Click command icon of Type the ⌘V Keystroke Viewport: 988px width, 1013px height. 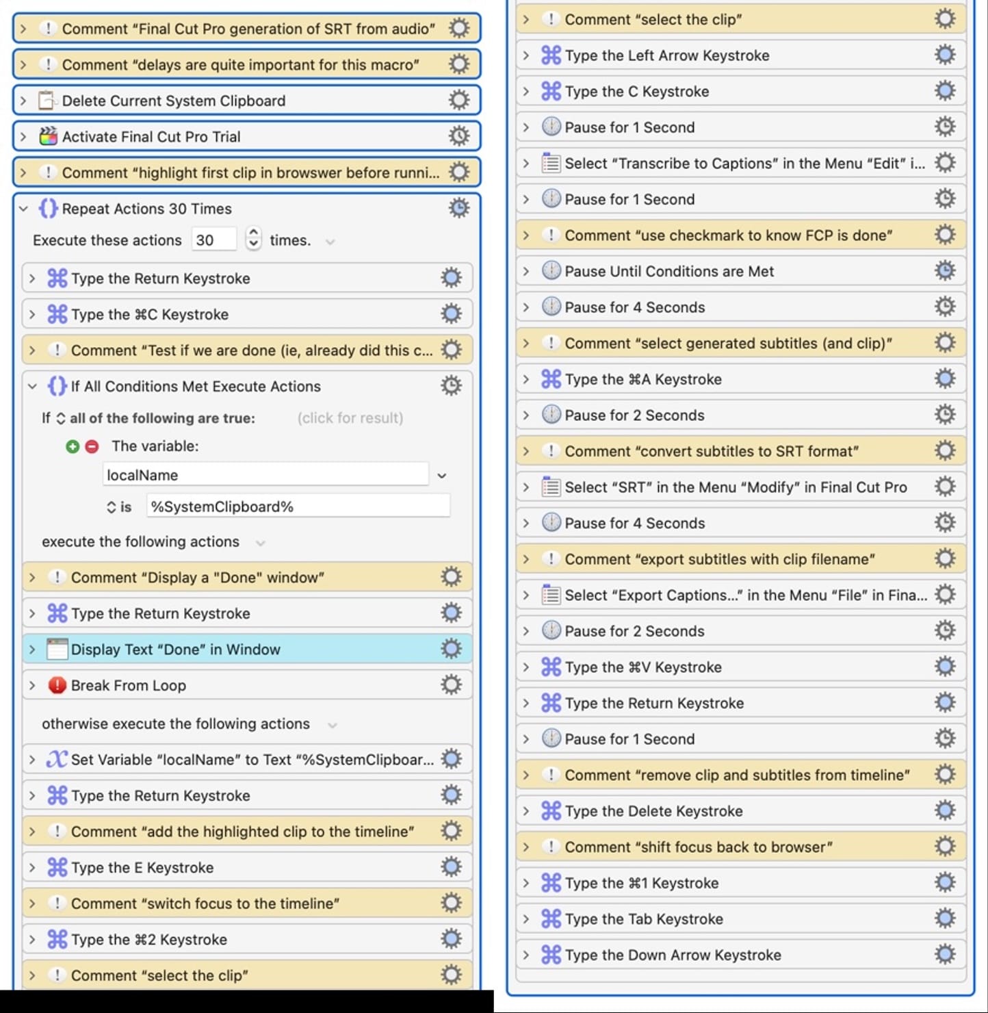pos(551,667)
